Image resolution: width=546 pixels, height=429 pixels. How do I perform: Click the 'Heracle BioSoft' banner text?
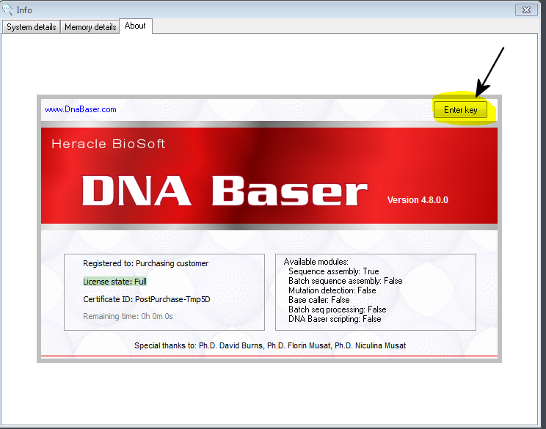pos(109,144)
